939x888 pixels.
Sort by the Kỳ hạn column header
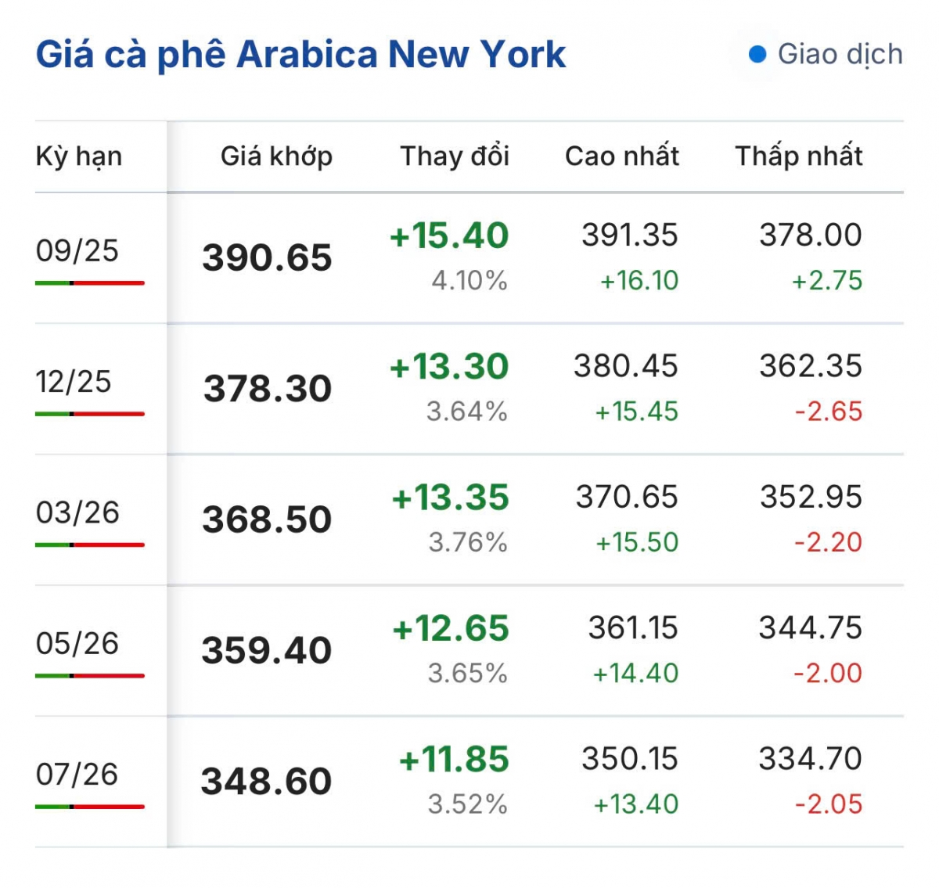point(79,156)
